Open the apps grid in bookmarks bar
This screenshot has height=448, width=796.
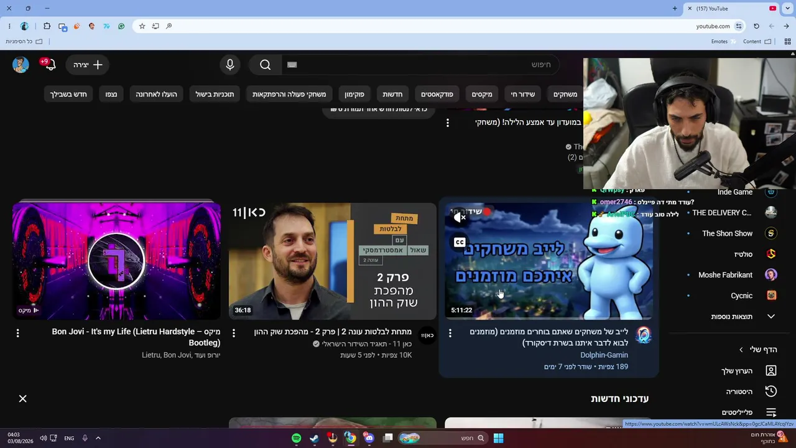[787, 42]
